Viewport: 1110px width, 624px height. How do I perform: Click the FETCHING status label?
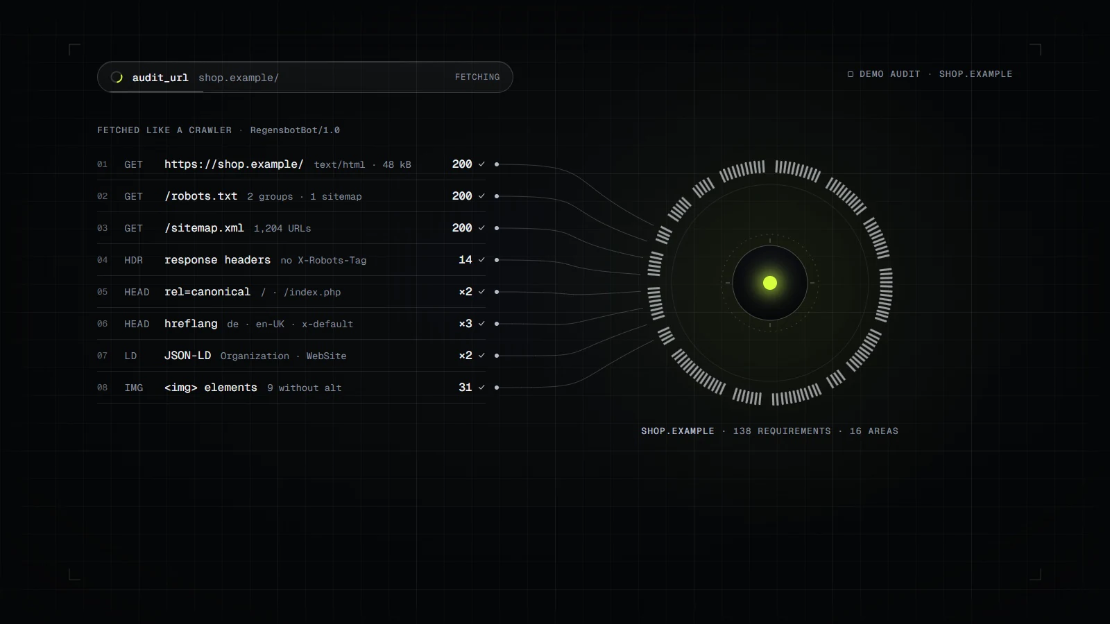[x=477, y=77]
